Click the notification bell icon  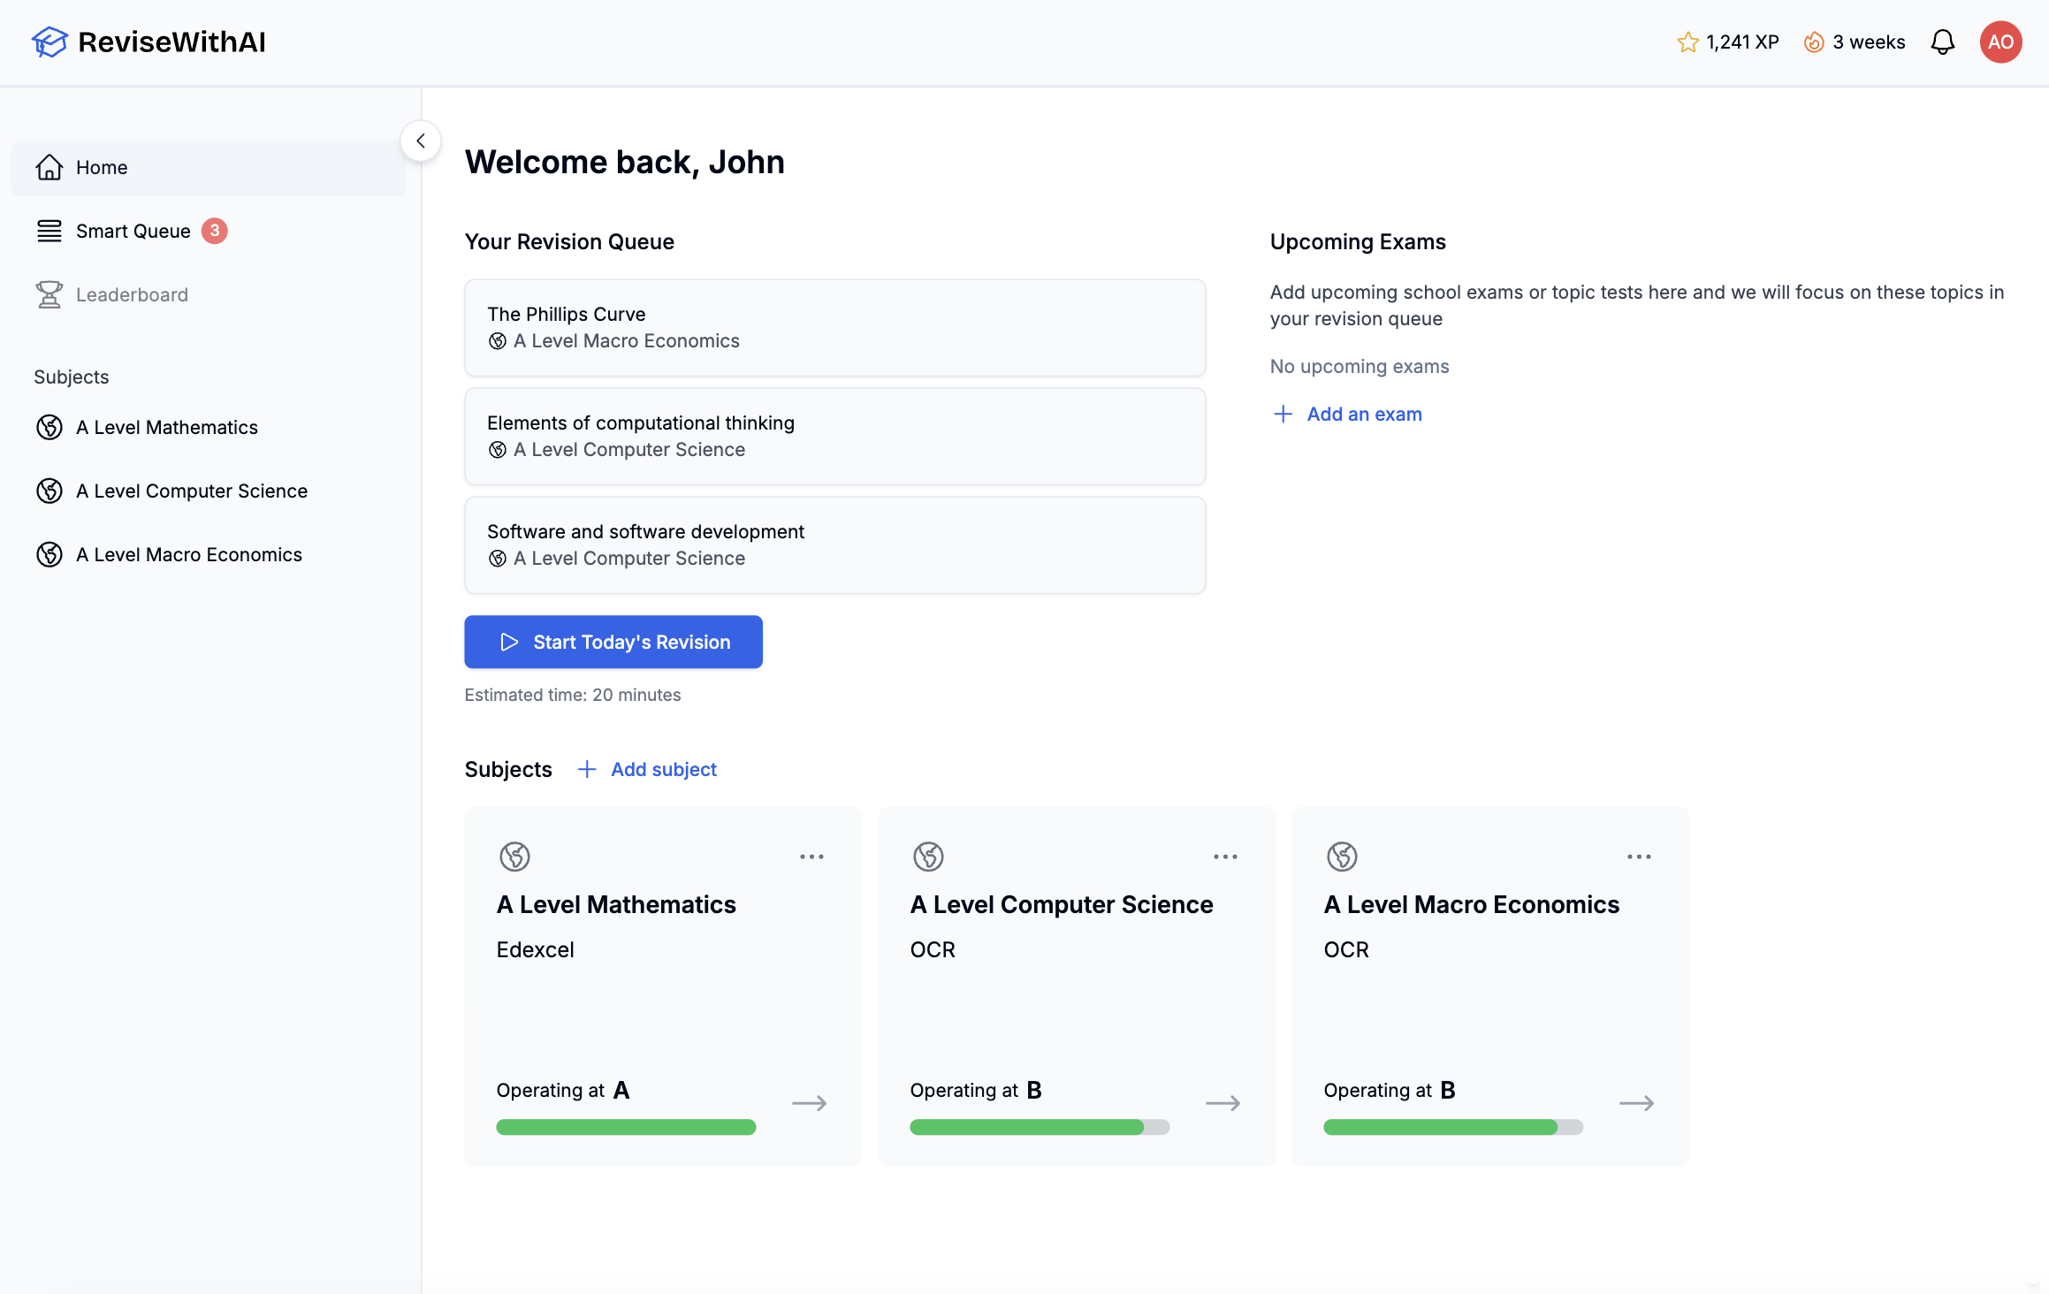[1942, 42]
